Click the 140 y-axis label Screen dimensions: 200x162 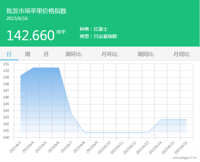[6, 137]
